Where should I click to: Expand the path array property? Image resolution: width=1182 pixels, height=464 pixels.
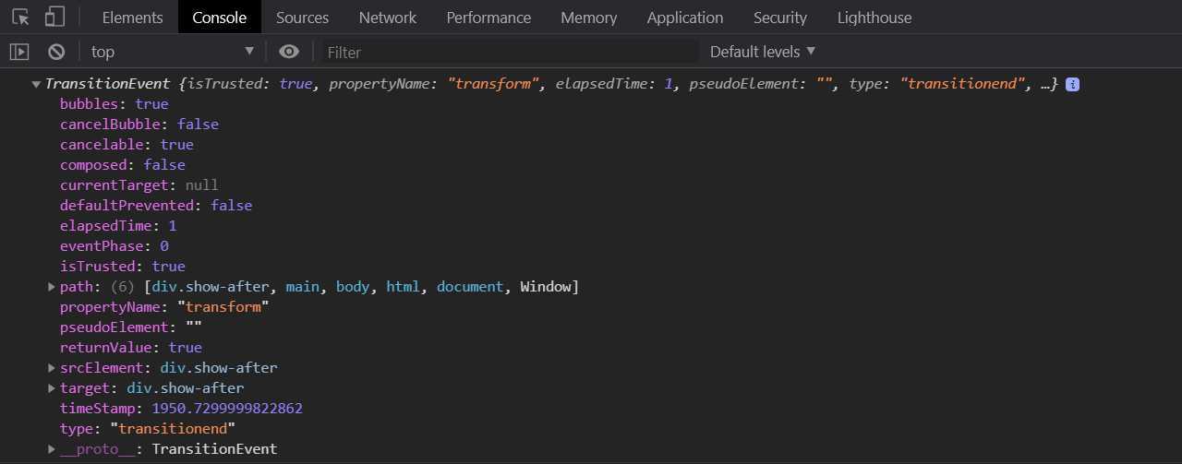pos(52,287)
